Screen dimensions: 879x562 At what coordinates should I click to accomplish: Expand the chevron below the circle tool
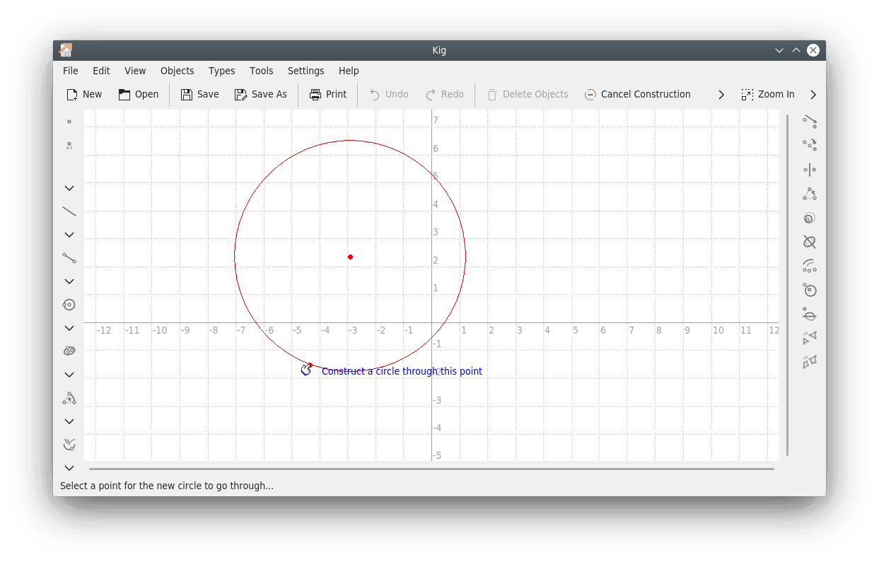point(69,328)
